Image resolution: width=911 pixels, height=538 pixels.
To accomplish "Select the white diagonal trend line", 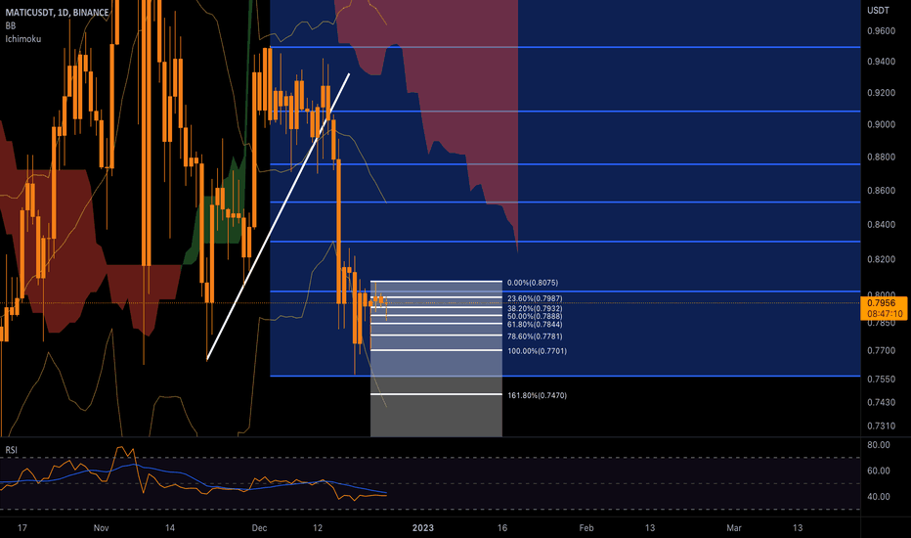I will tap(279, 216).
